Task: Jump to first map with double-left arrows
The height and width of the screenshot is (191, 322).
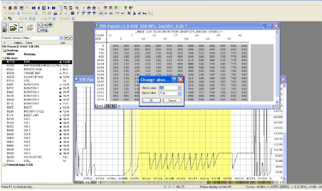Action: [x=33, y=8]
